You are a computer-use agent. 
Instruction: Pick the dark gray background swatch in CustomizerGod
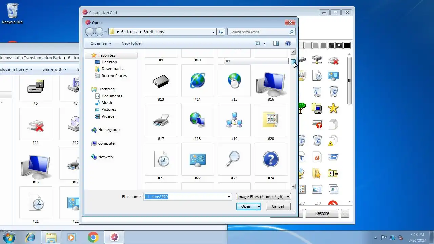point(323,45)
